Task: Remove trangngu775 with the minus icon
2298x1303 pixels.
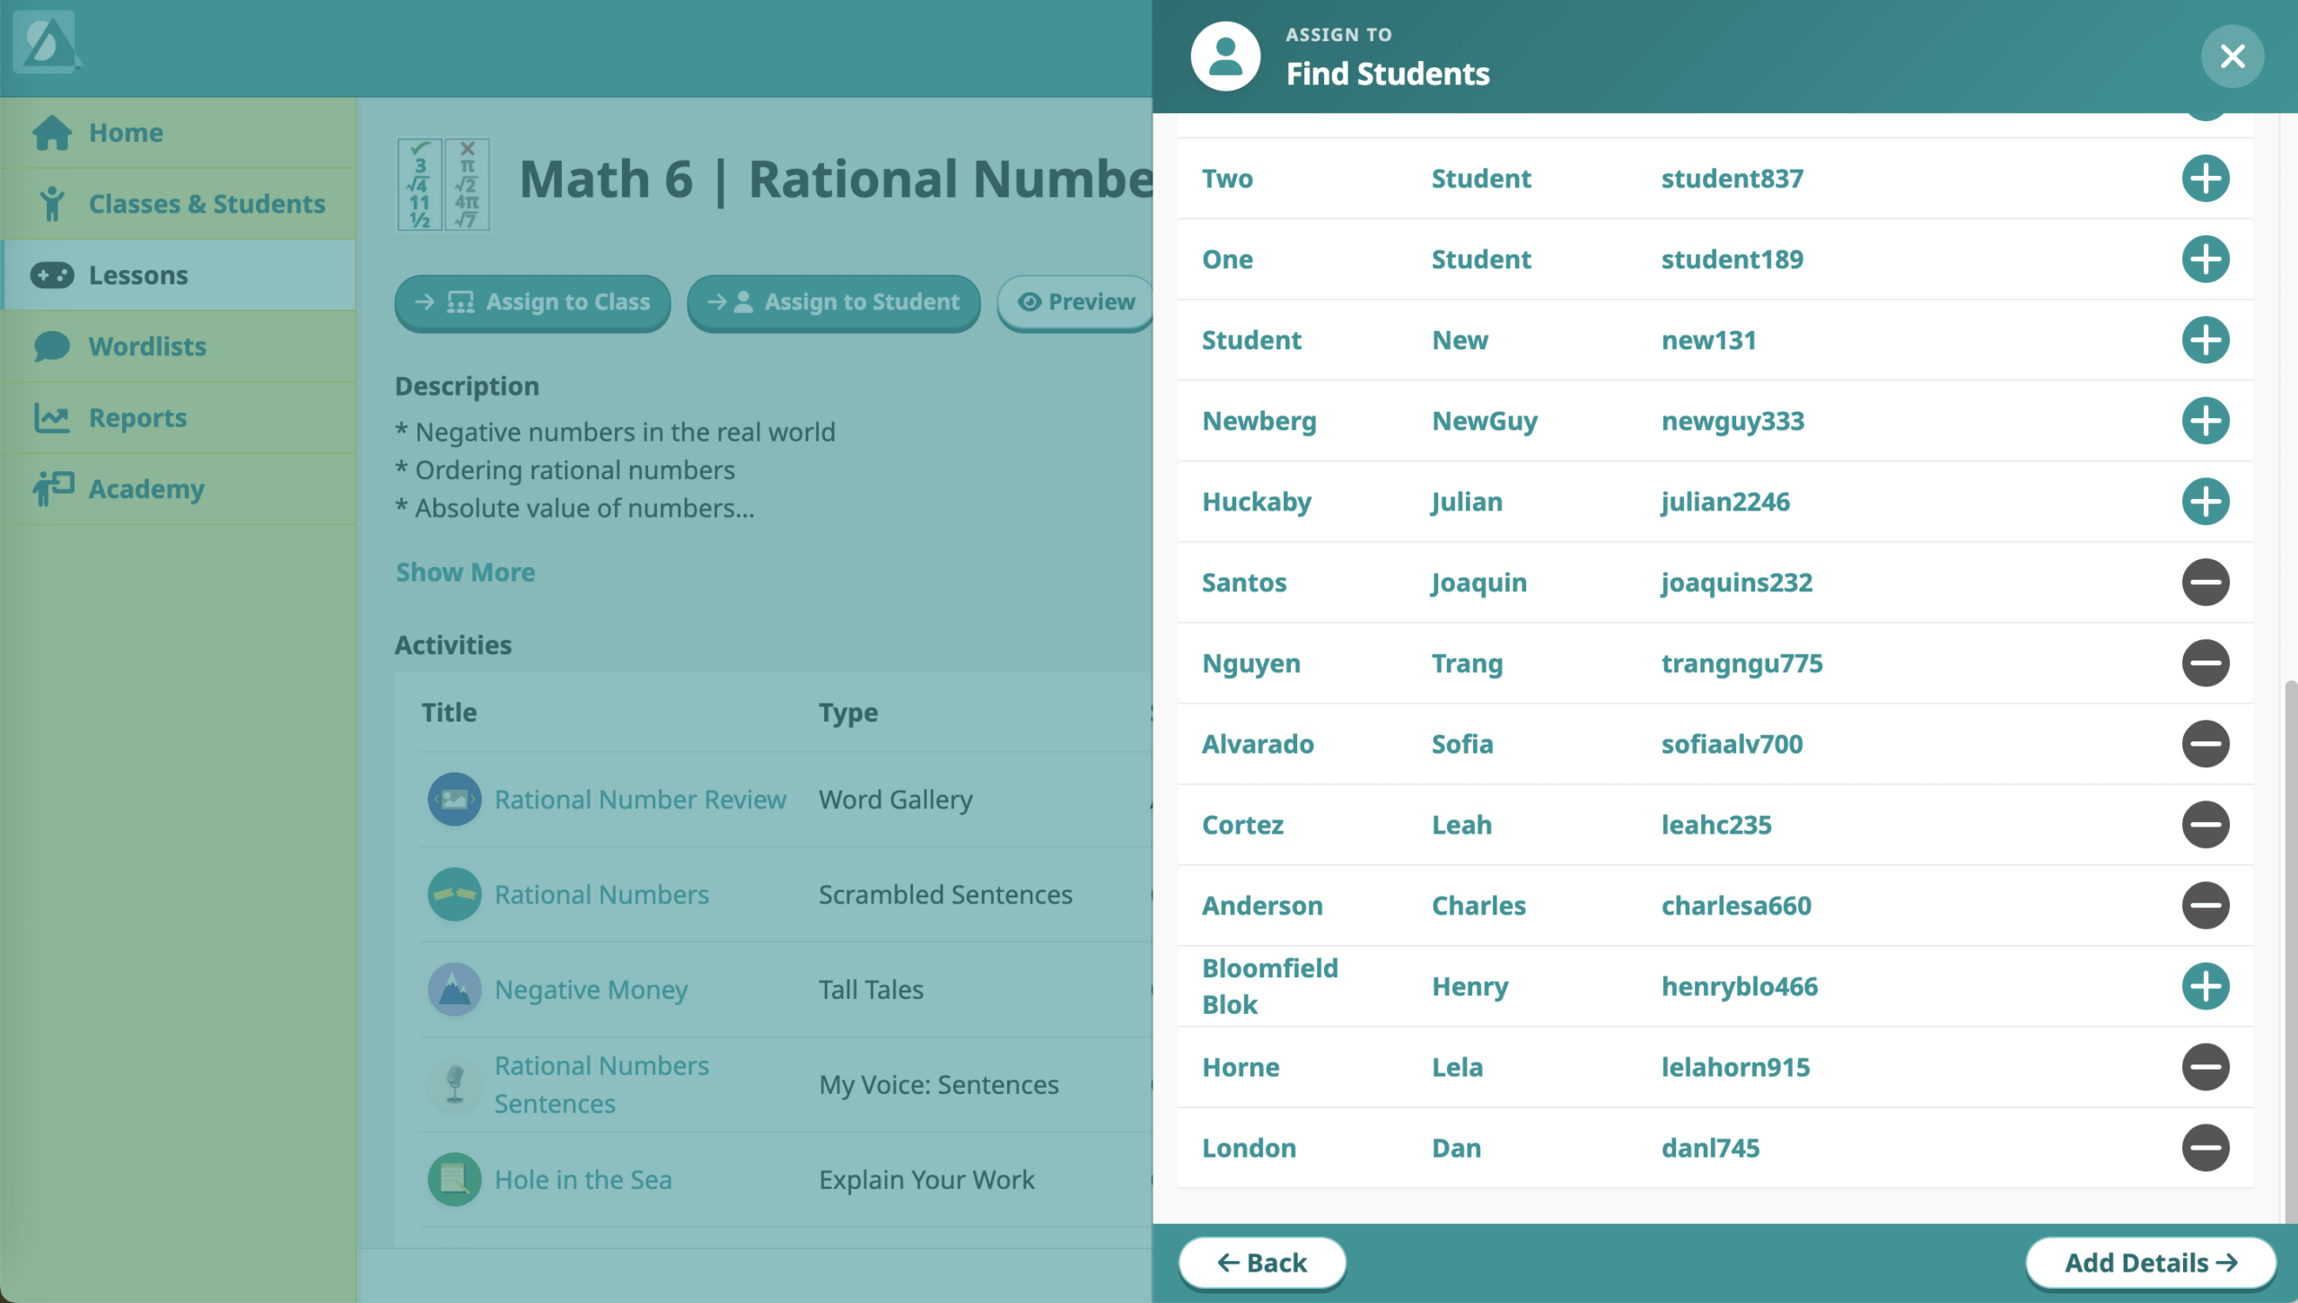Action: coord(2205,662)
